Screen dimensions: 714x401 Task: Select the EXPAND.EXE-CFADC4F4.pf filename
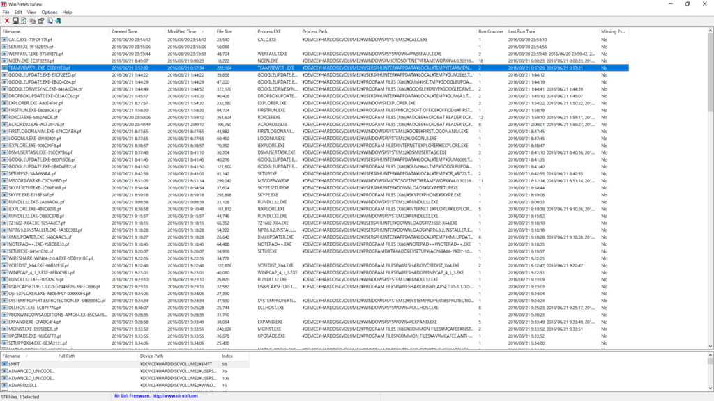34,322
